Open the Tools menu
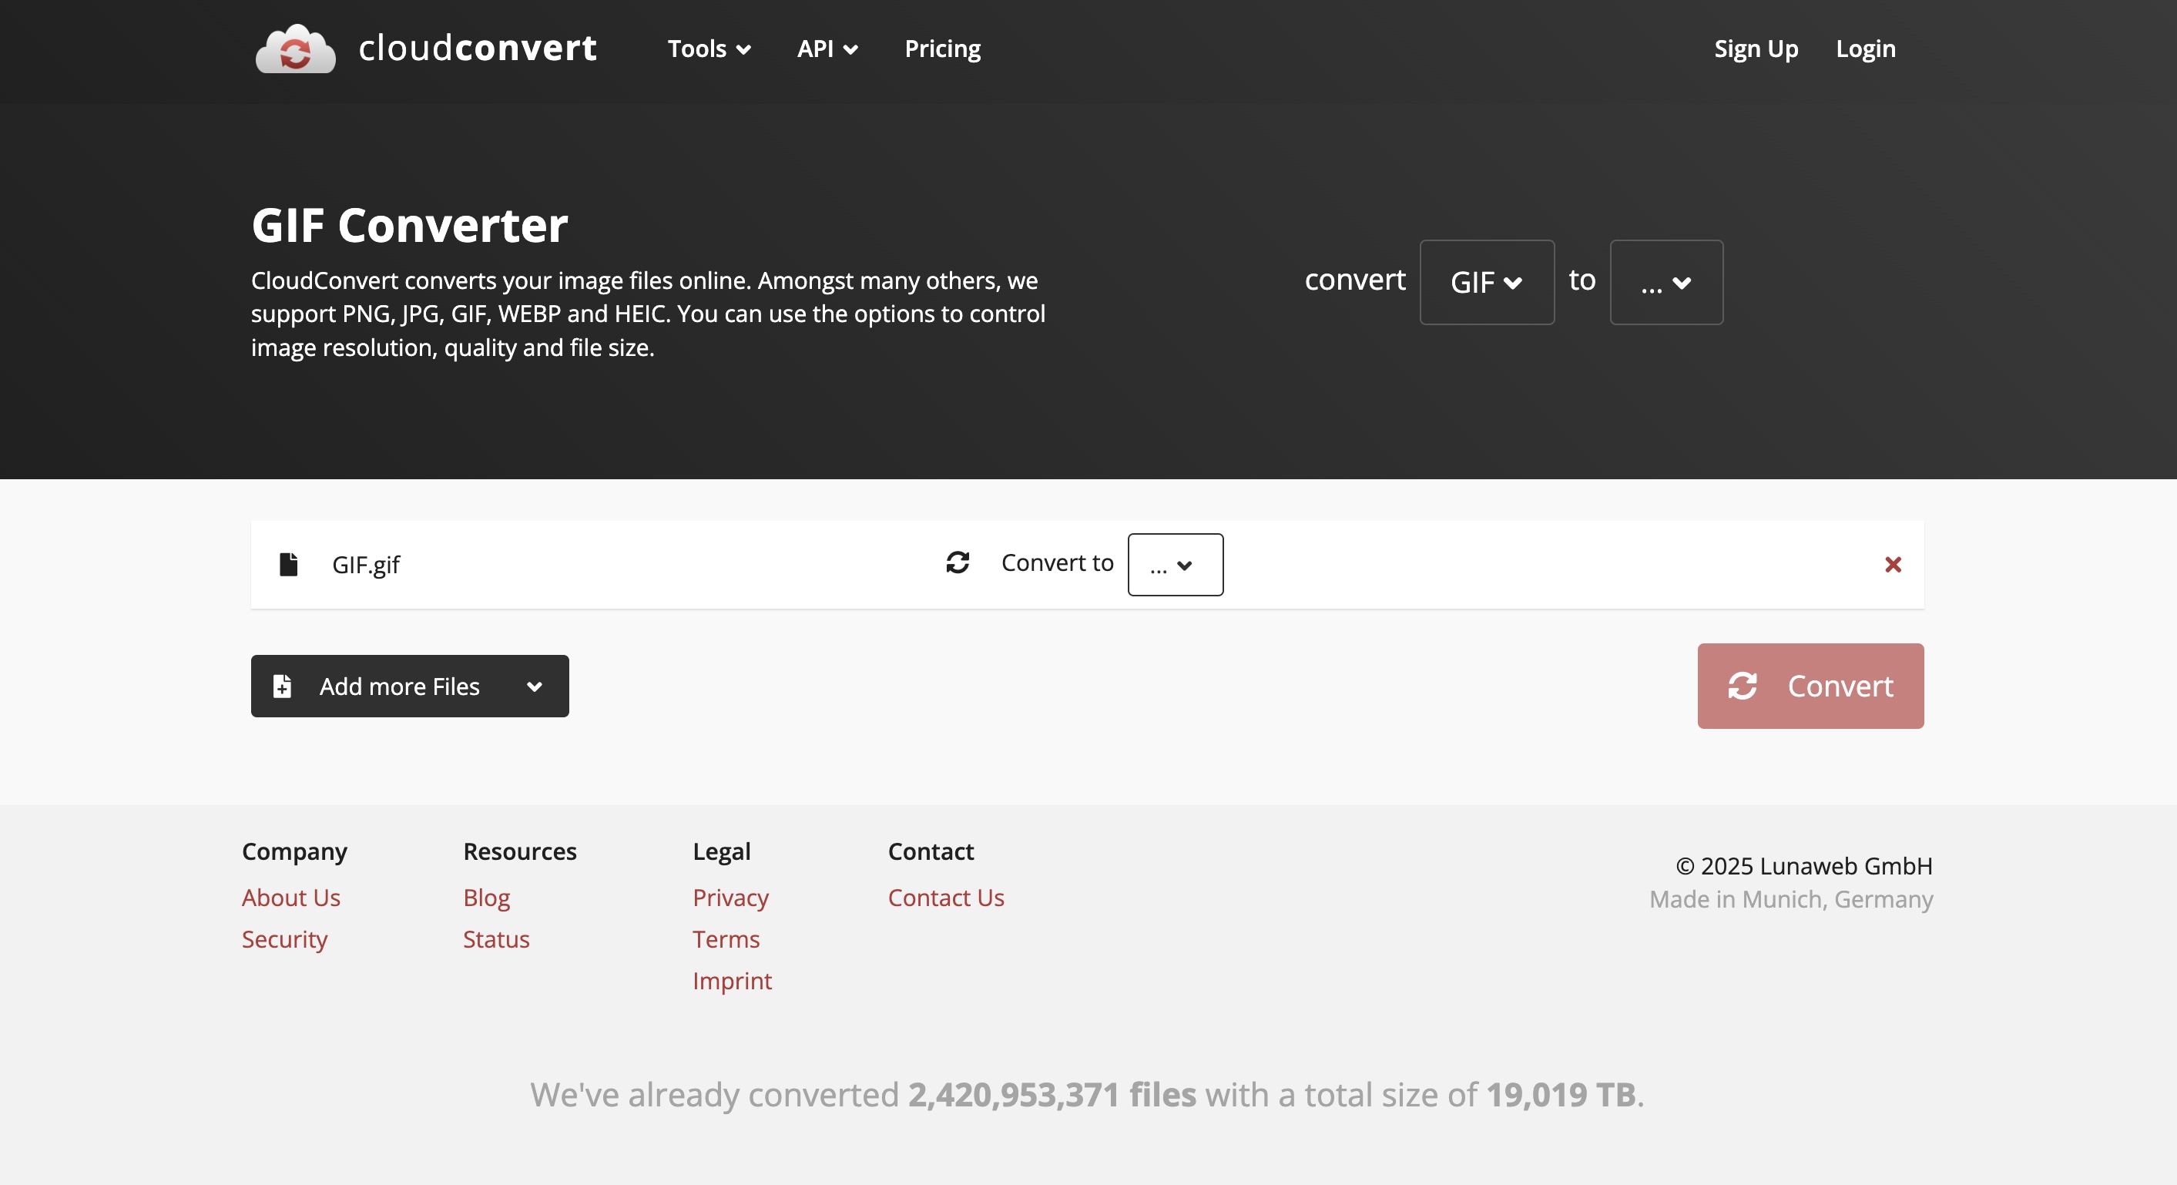This screenshot has width=2177, height=1185. pyautogui.click(x=708, y=49)
